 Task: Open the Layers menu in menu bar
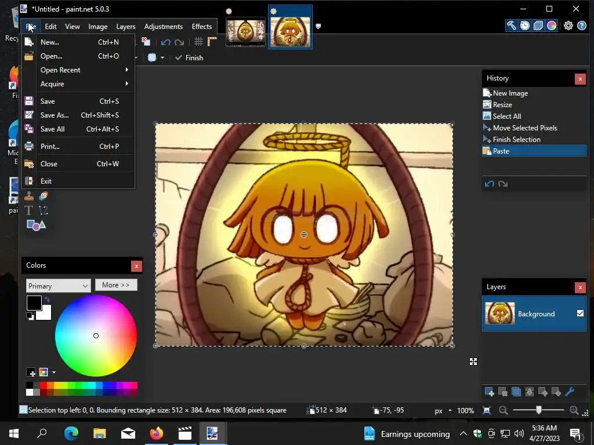click(126, 27)
